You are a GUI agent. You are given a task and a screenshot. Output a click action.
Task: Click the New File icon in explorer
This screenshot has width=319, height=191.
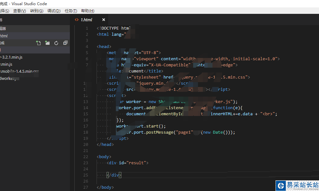click(38, 43)
